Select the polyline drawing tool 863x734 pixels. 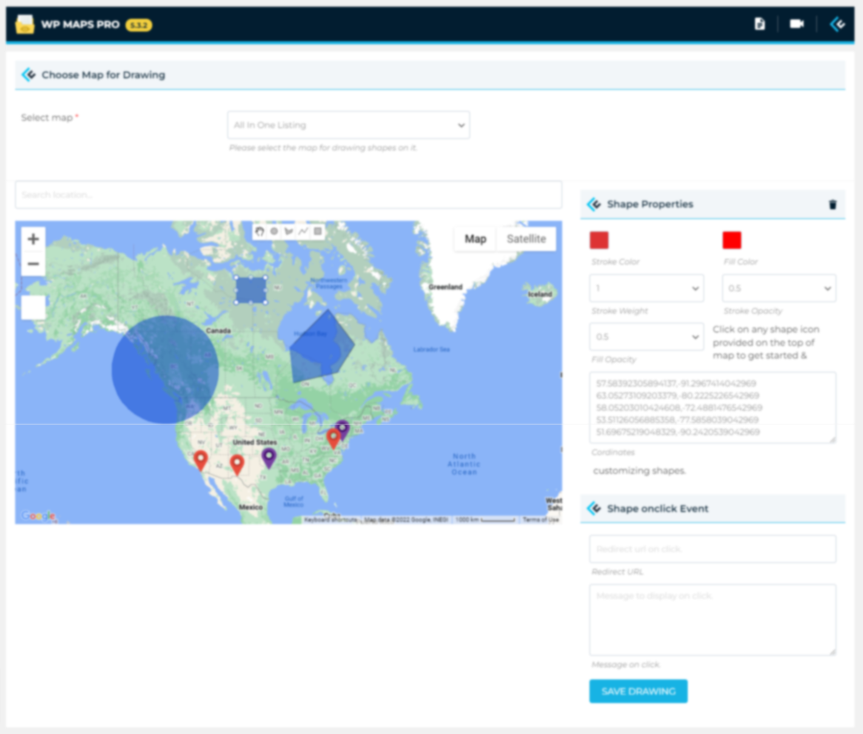303,231
